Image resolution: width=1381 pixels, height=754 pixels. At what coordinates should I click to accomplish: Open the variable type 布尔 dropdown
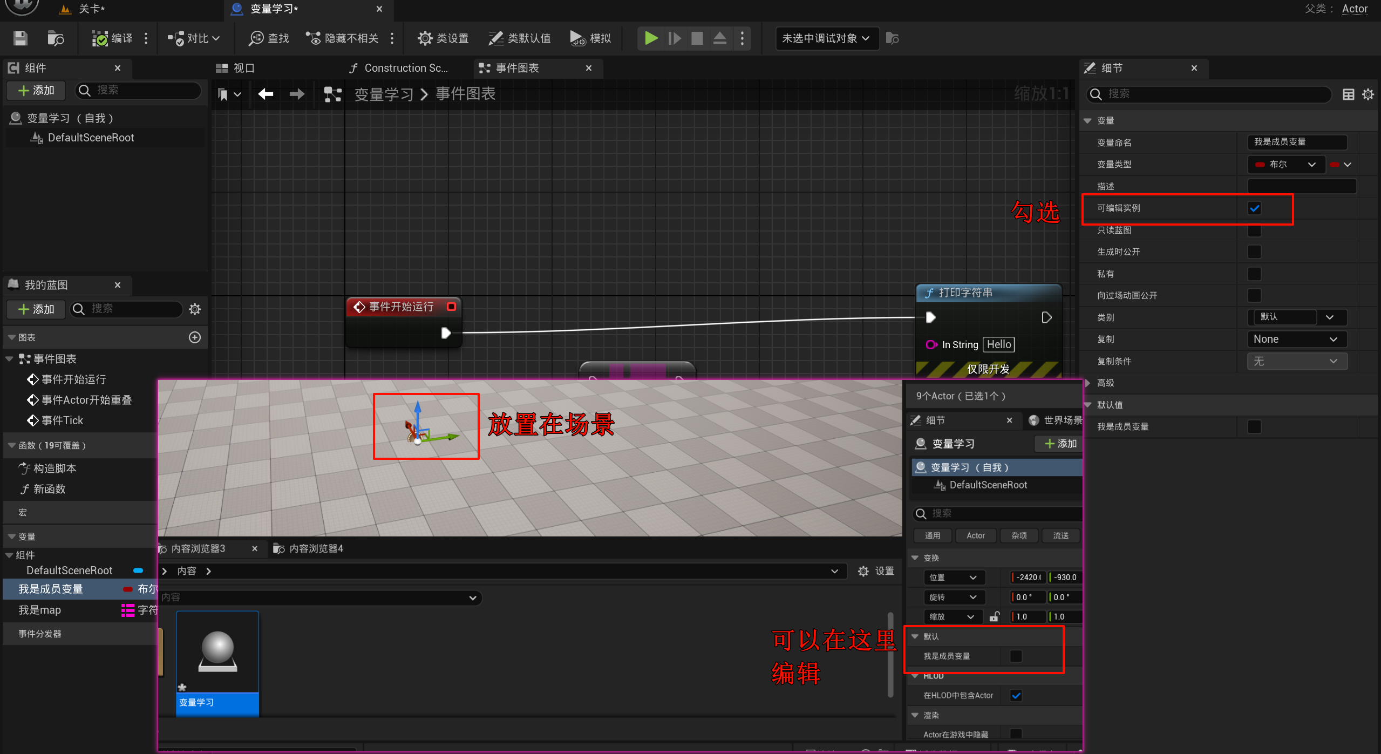(x=1286, y=165)
